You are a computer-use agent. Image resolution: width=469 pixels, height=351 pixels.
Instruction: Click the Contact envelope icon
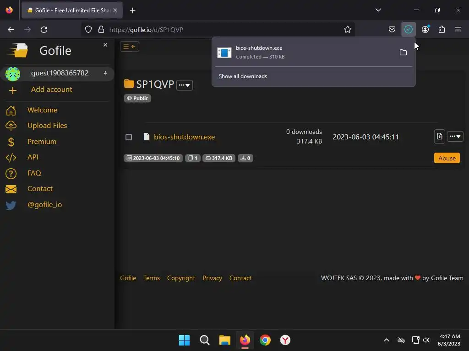(x=11, y=189)
